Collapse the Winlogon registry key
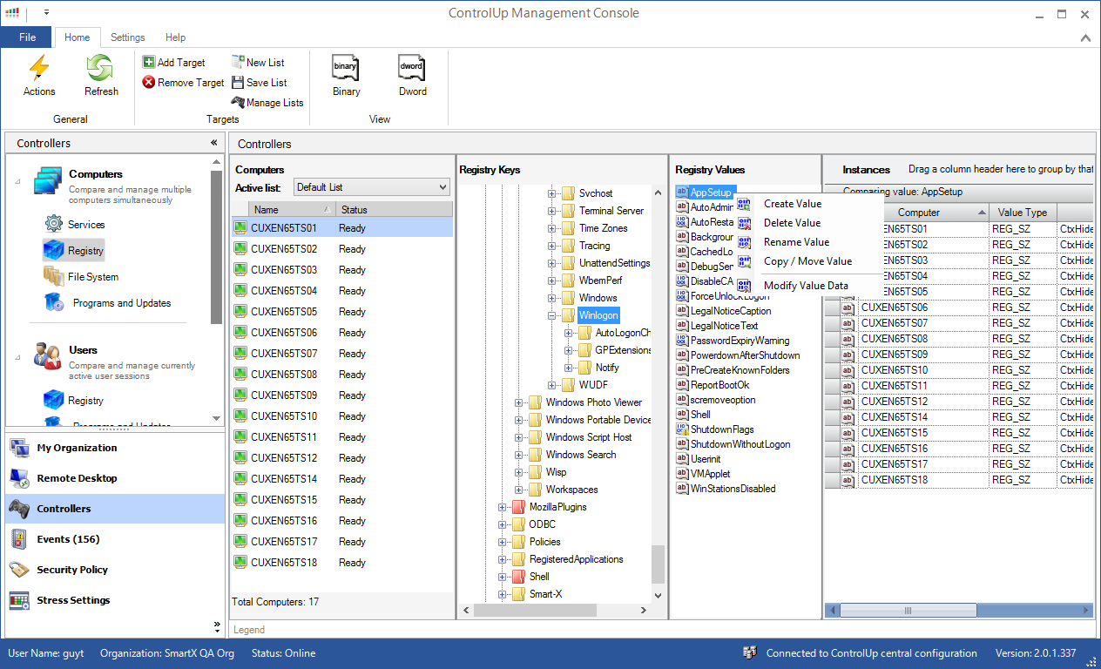Image resolution: width=1101 pixels, height=669 pixels. click(552, 315)
